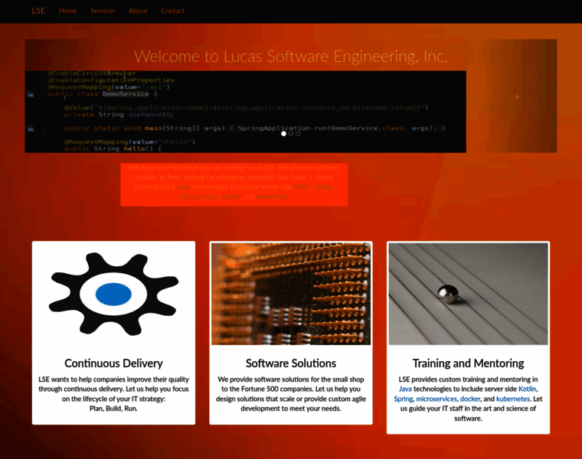This screenshot has height=459, width=582.
Task: Click Kotlin link in red welcome paragraph
Action: pos(302,187)
